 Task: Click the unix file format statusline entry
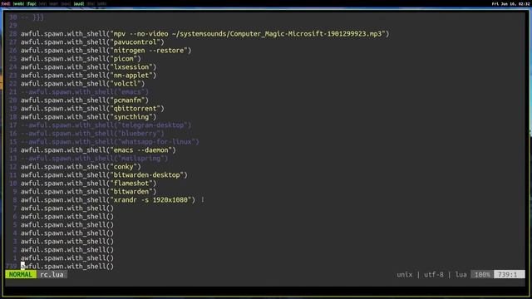tap(405, 275)
